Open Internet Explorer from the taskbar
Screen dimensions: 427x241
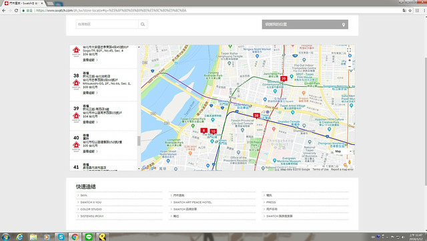coord(19,236)
